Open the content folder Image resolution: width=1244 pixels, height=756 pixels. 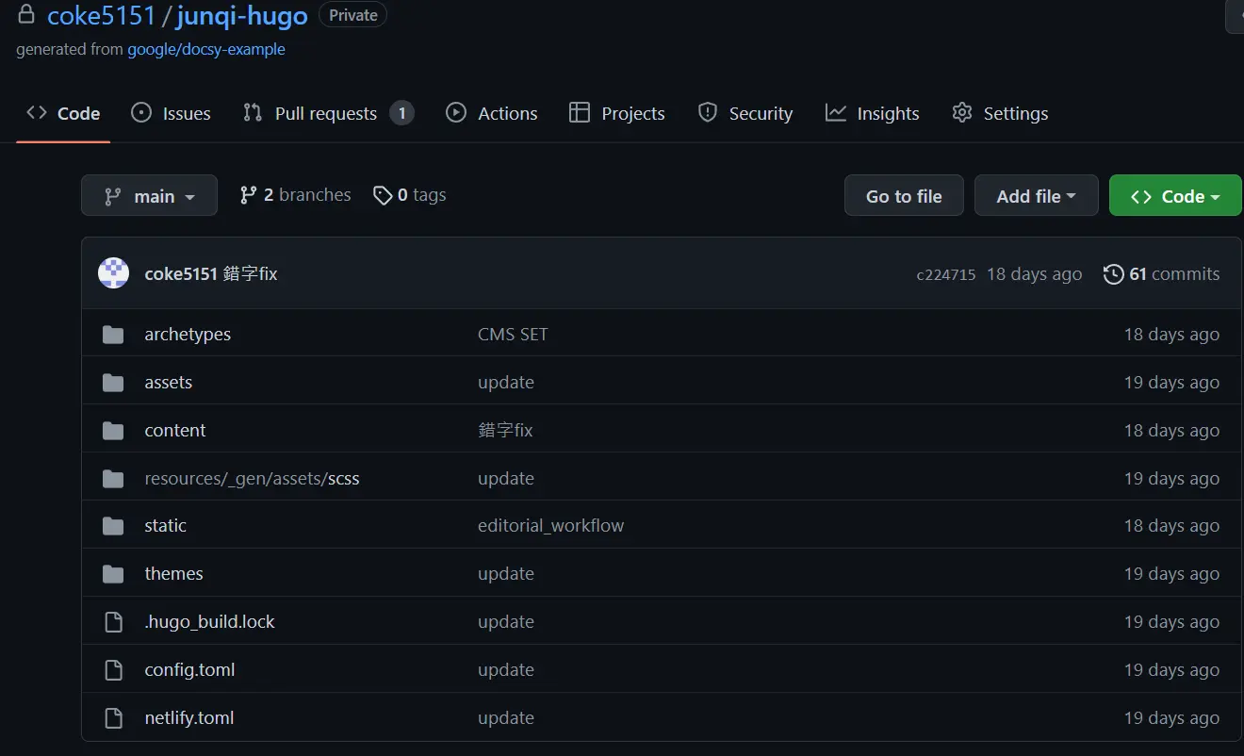tap(174, 431)
